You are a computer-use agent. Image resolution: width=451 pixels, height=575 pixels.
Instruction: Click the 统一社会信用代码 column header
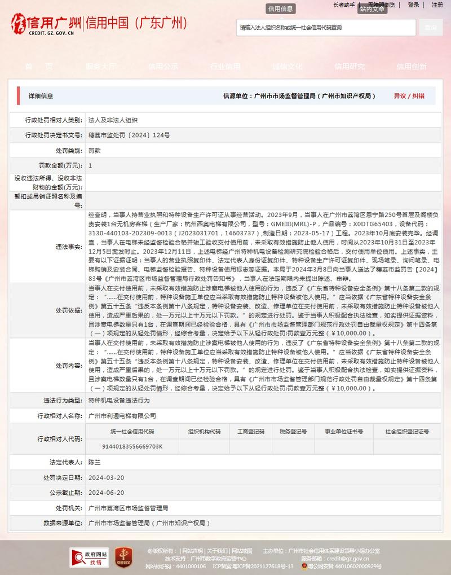pyautogui.click(x=132, y=432)
